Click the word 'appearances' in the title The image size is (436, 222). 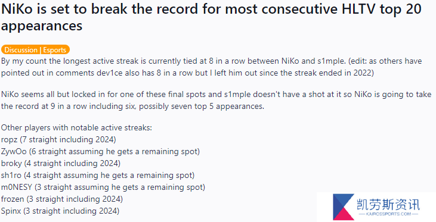click(x=42, y=26)
